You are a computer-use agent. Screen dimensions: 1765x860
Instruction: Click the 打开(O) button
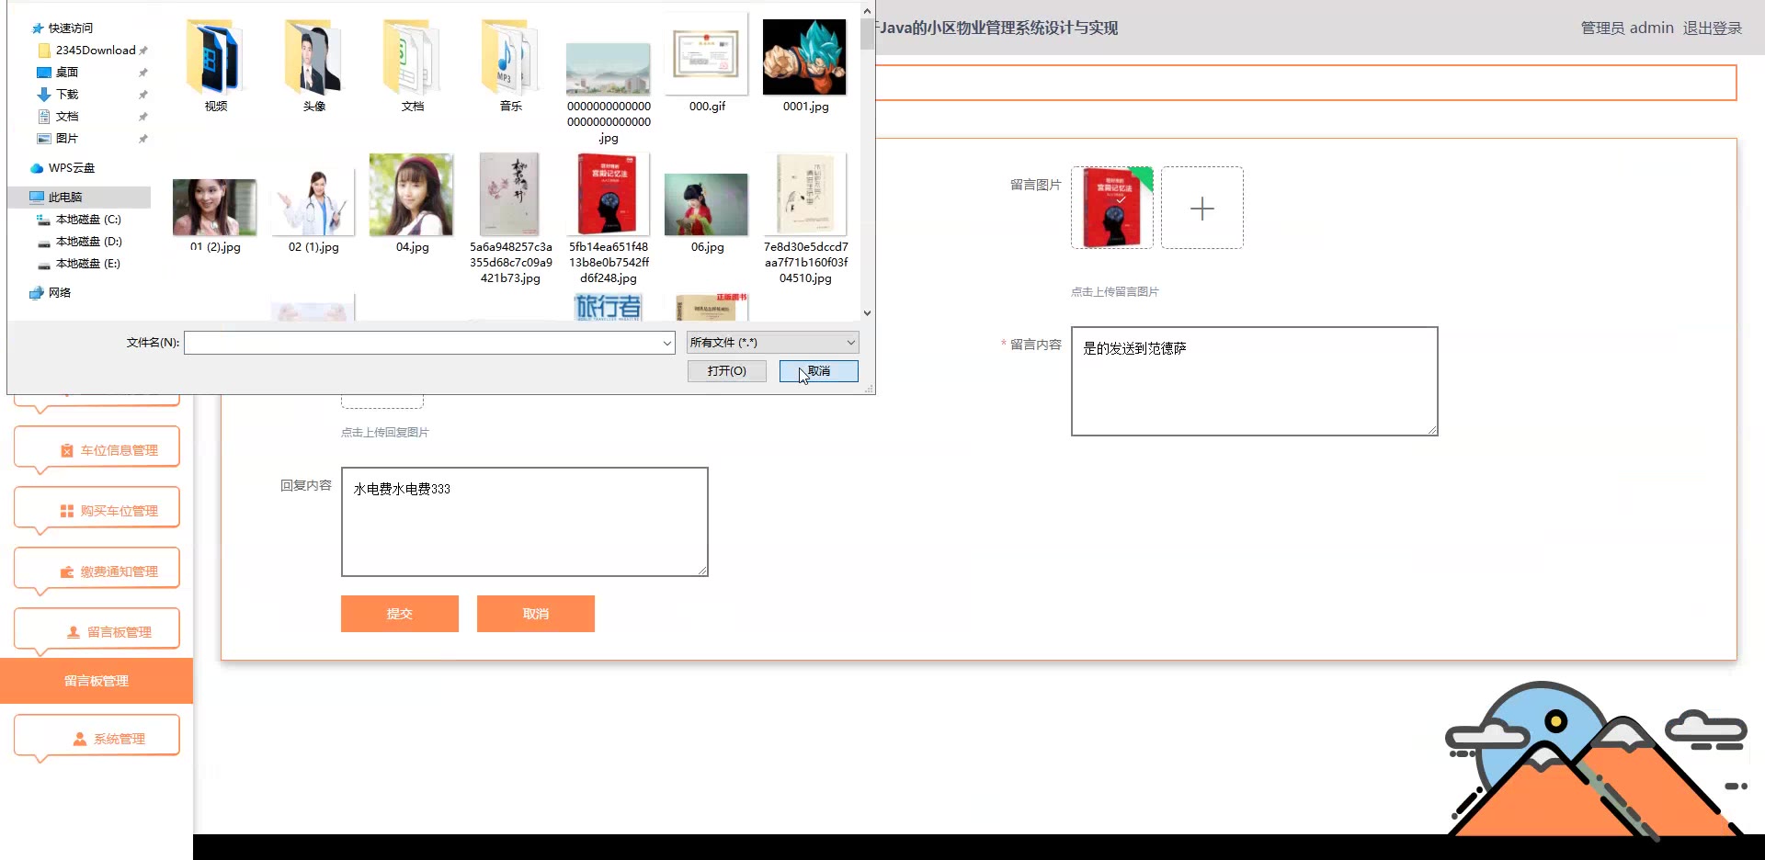726,371
